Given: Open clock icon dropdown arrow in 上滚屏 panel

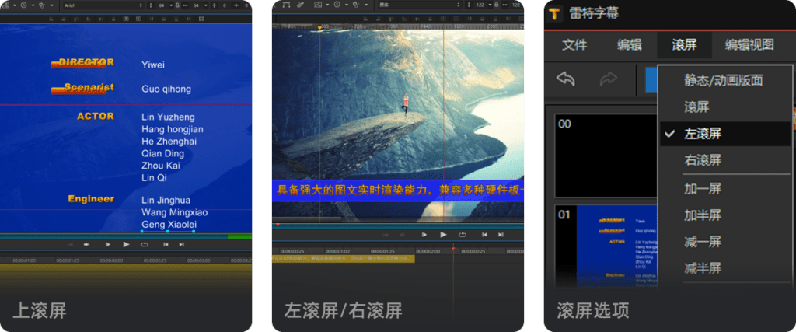Looking at the screenshot, I should (33, 5).
